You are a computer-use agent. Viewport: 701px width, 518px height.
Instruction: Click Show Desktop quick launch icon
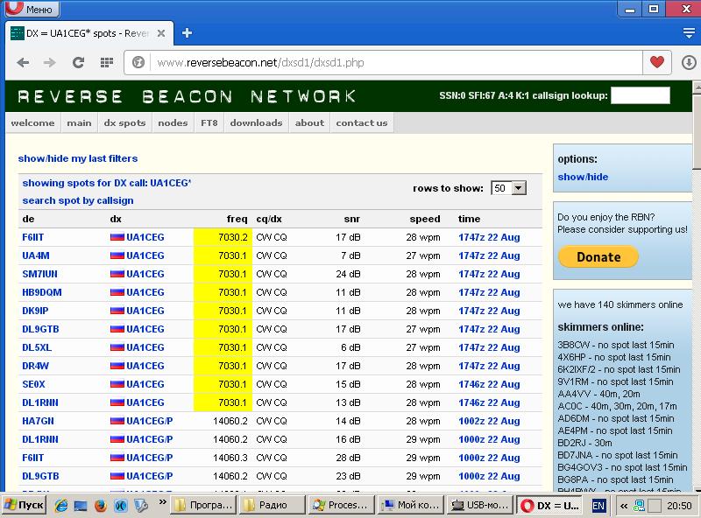[x=81, y=506]
